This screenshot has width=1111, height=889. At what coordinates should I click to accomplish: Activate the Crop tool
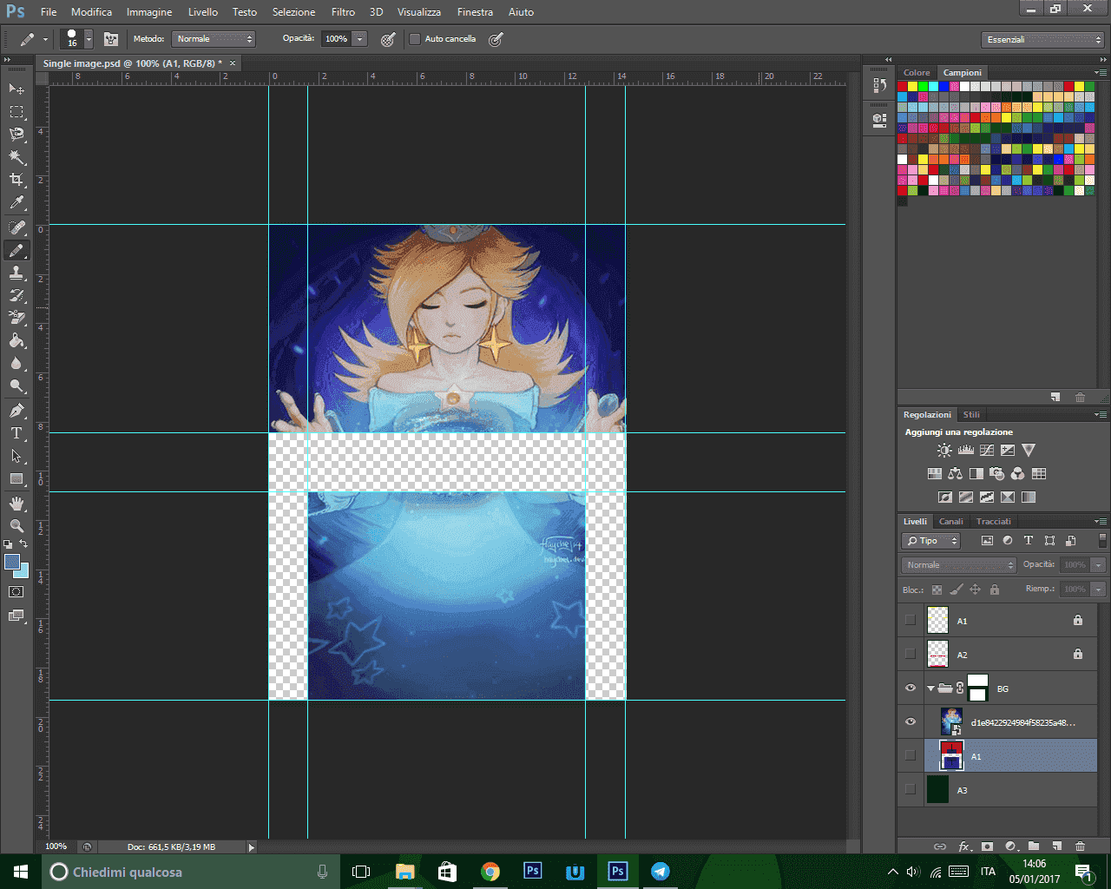(x=16, y=180)
